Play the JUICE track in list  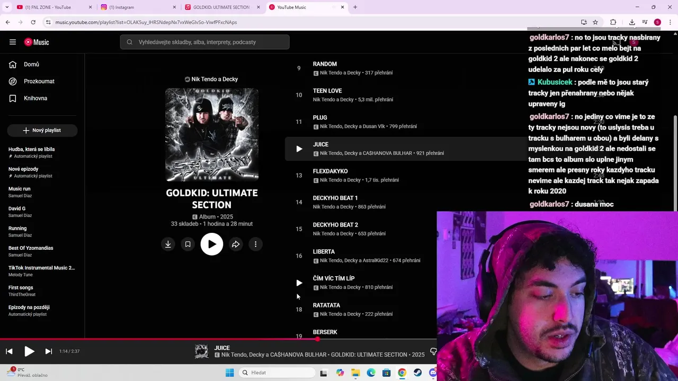point(299,149)
